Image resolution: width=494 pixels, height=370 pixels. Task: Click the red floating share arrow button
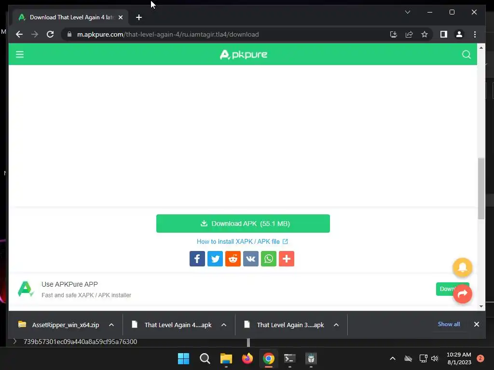tap(462, 294)
